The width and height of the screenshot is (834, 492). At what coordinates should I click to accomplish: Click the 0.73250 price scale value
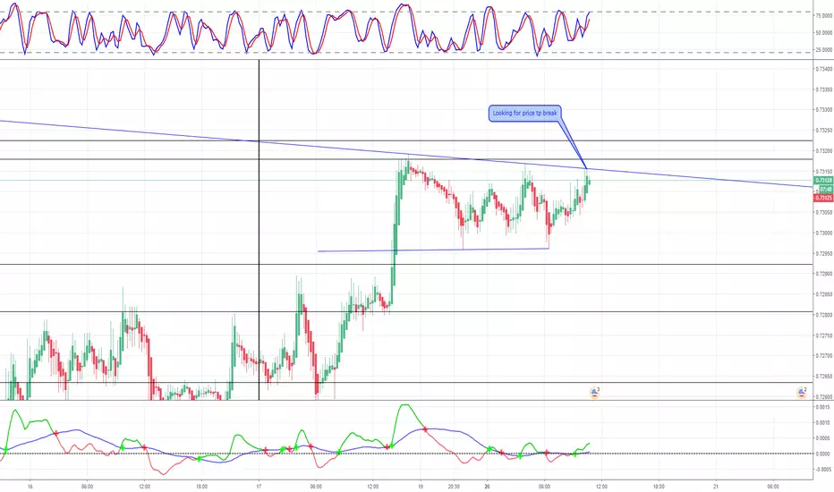tap(824, 131)
